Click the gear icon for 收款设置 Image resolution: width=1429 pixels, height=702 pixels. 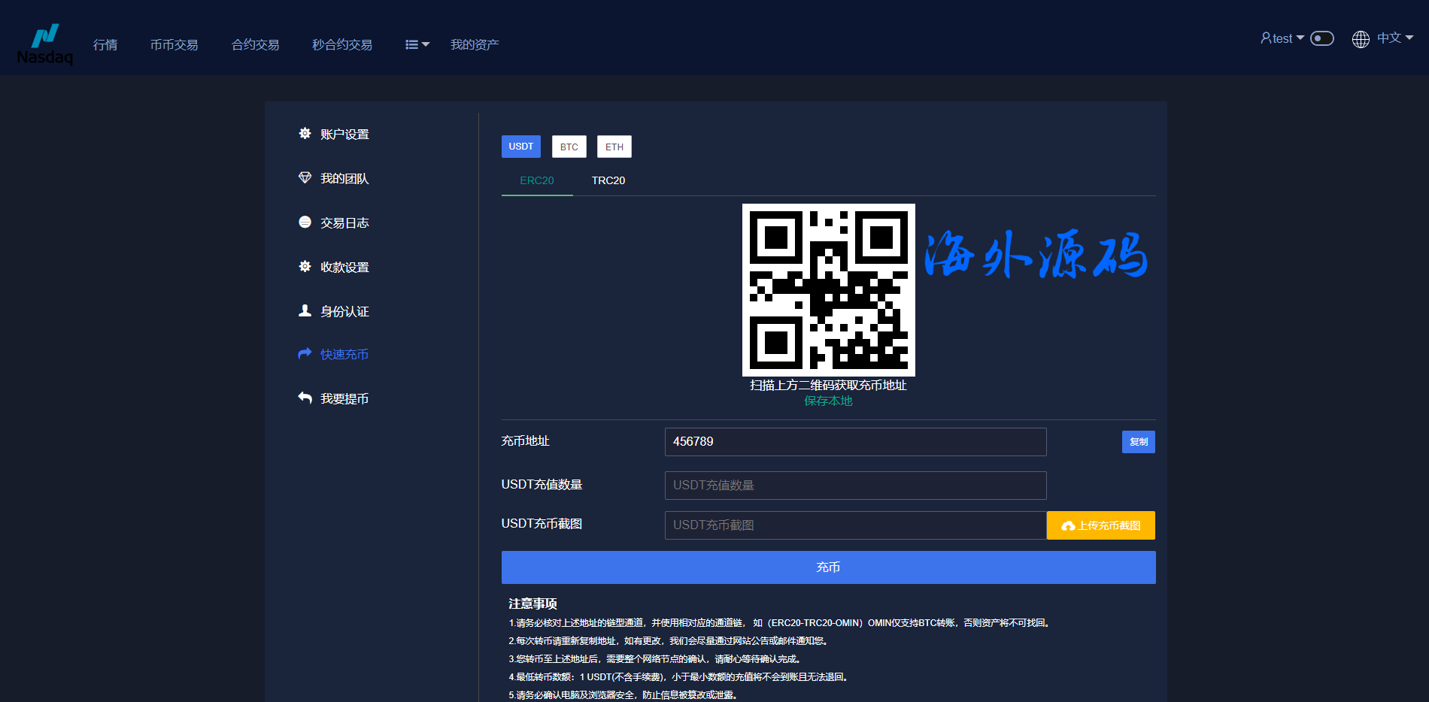click(x=305, y=267)
